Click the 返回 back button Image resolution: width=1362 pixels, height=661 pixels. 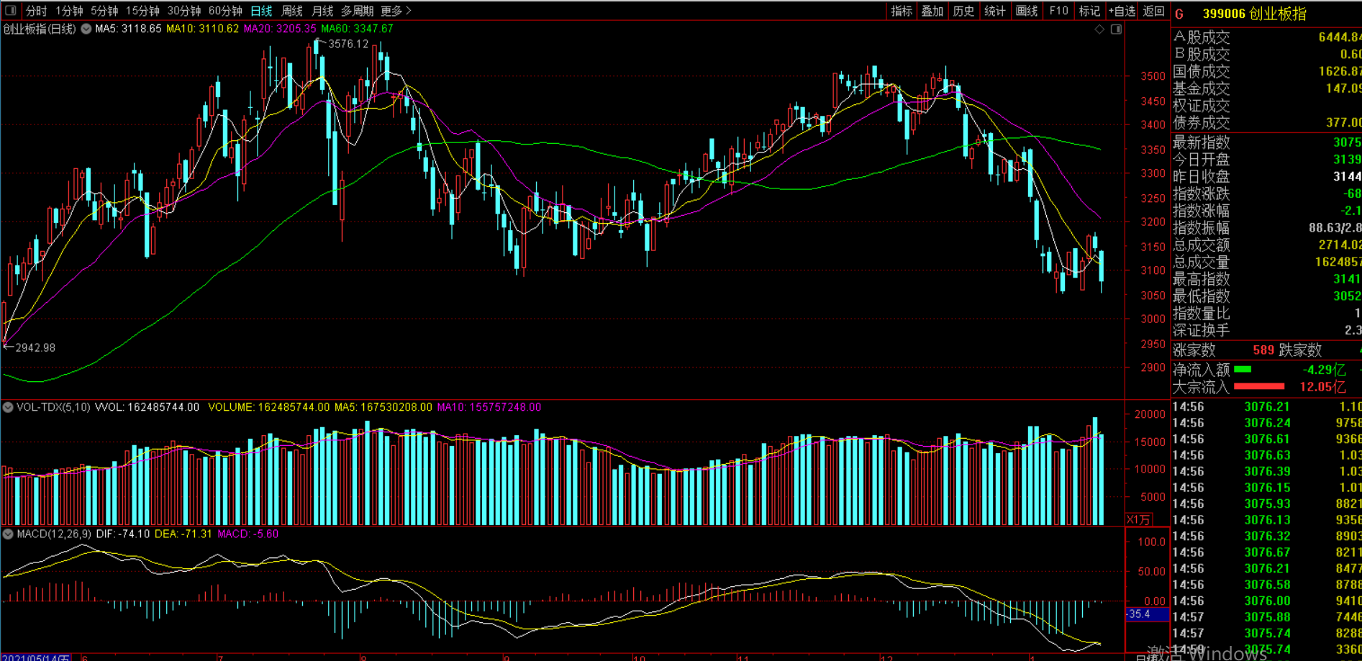(1153, 11)
